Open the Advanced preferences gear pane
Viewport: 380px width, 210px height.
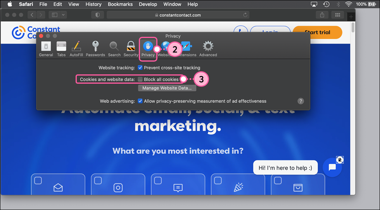point(208,49)
